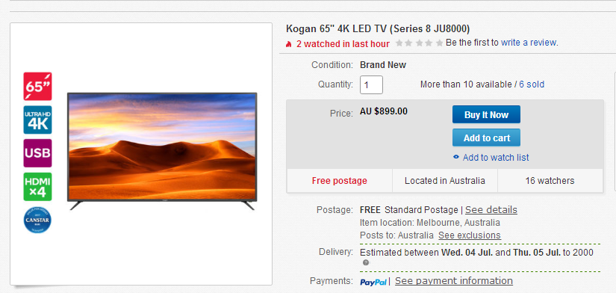Open the write a review link
Image resolution: width=616 pixels, height=293 pixels.
pyautogui.click(x=529, y=43)
